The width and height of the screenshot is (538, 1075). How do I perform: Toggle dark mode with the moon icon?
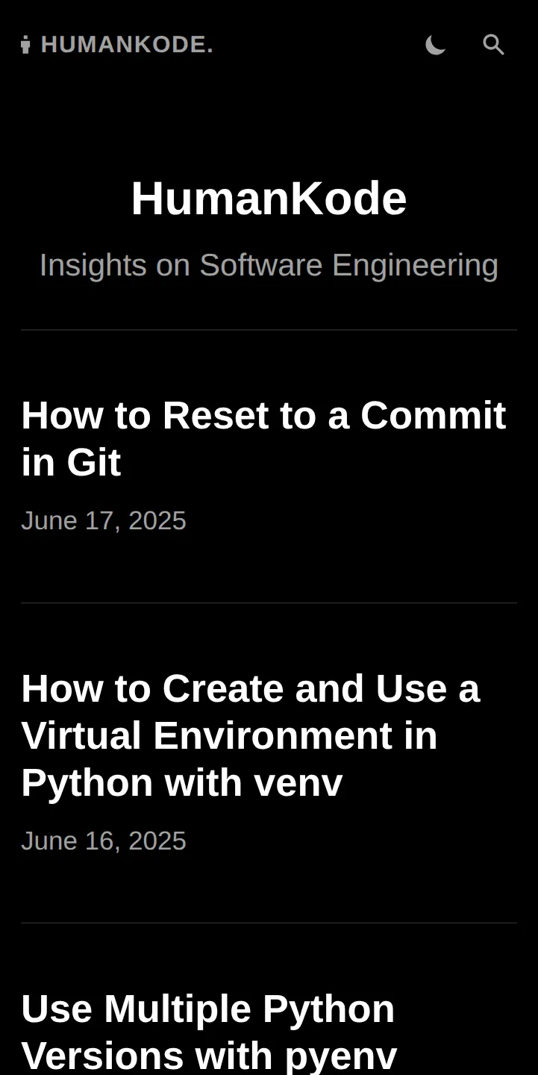point(435,45)
